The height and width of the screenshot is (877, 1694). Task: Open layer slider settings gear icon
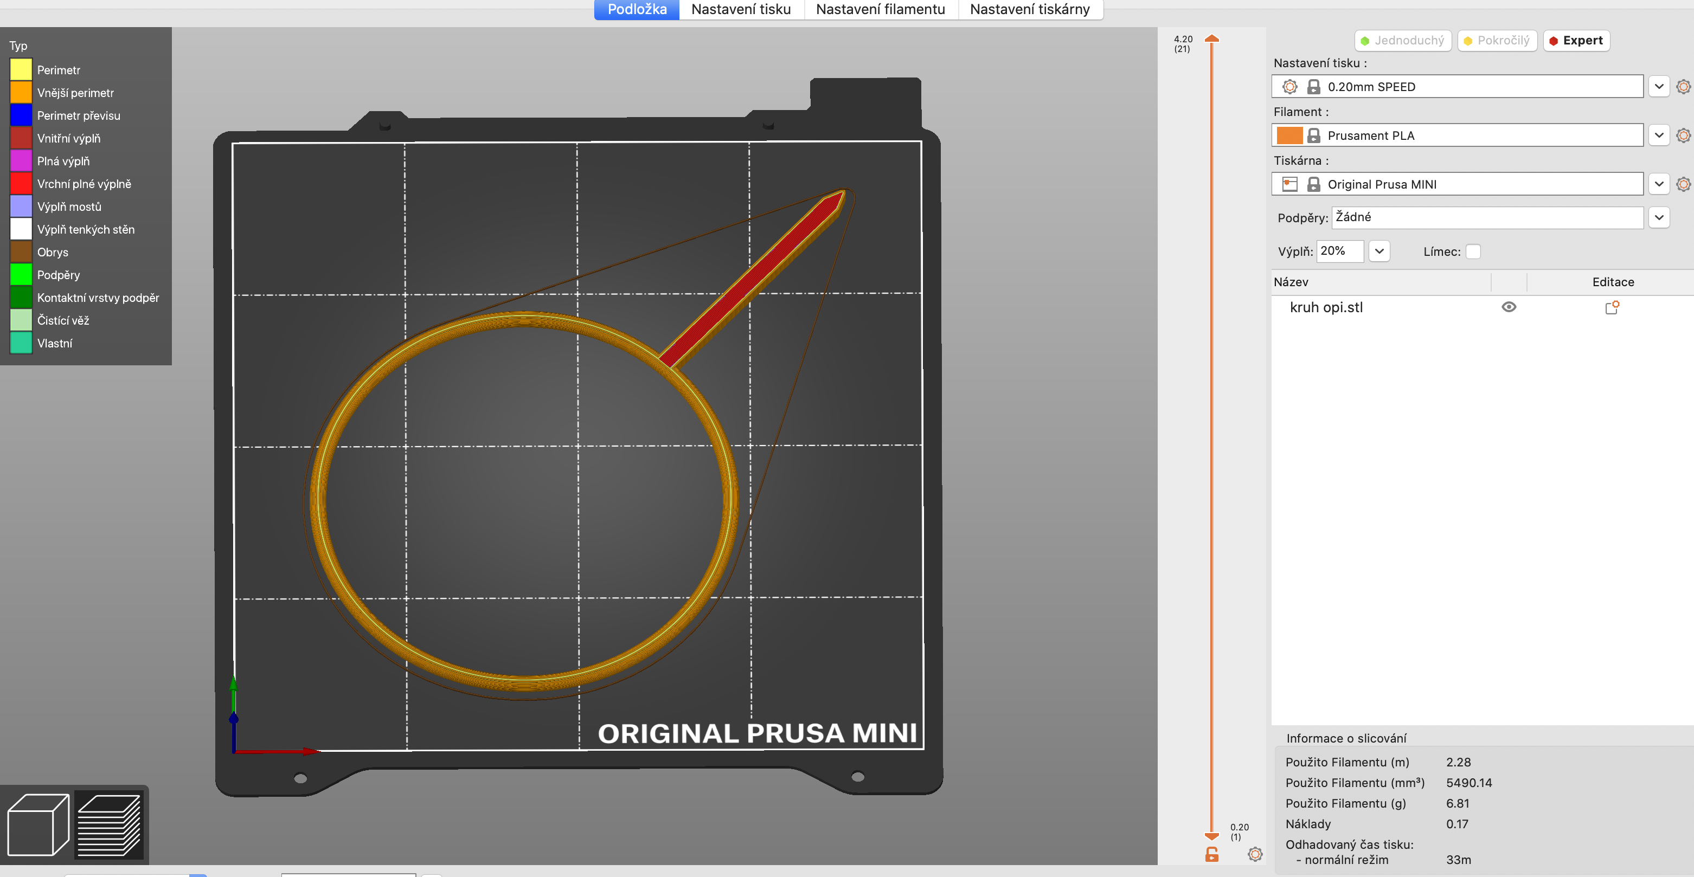[1255, 854]
